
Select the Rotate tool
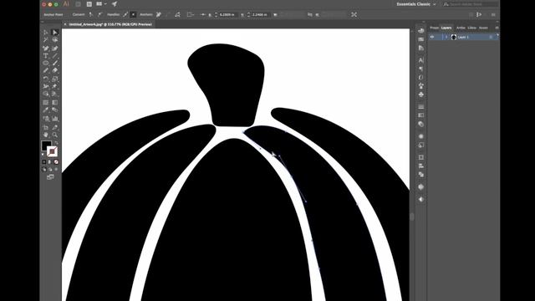[x=46, y=79]
